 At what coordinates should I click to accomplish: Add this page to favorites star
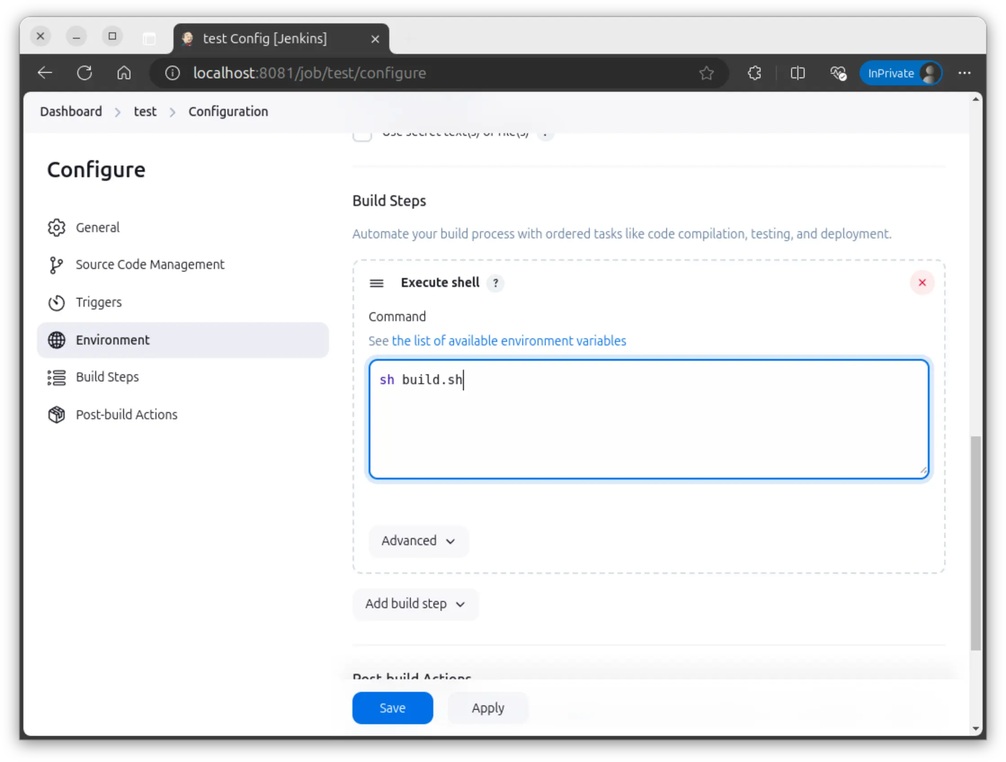pos(706,73)
